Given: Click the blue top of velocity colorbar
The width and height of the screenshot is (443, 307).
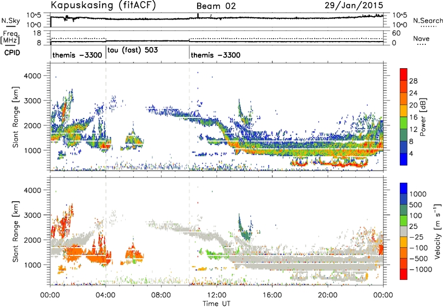Looking at the screenshot, I should pyautogui.click(x=404, y=188).
